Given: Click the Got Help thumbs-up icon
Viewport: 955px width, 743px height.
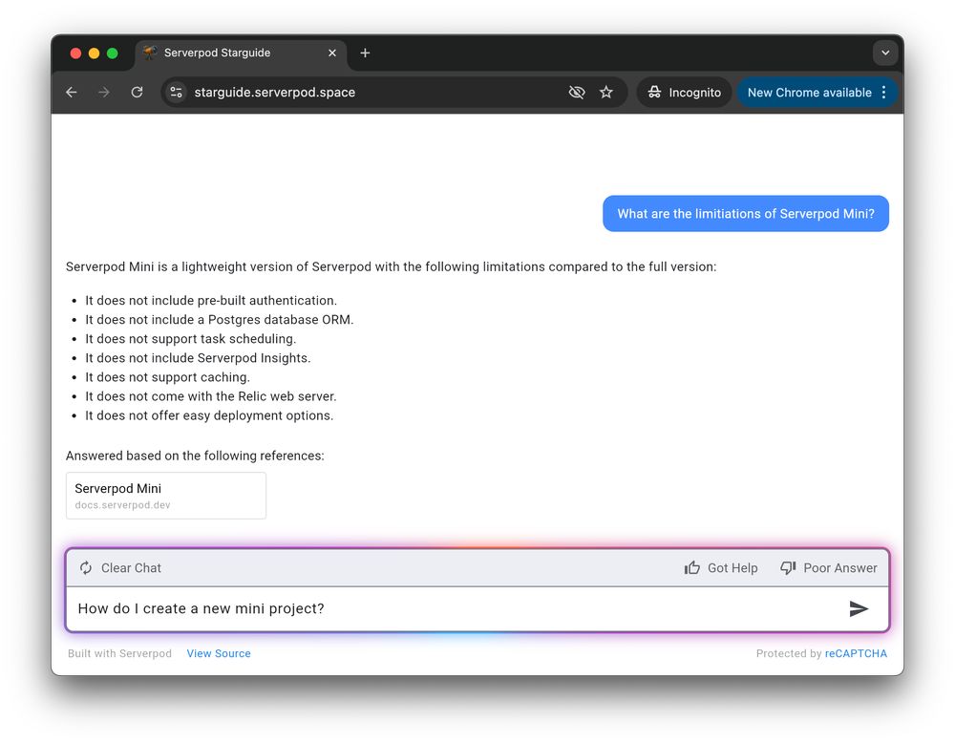Looking at the screenshot, I should 691,567.
